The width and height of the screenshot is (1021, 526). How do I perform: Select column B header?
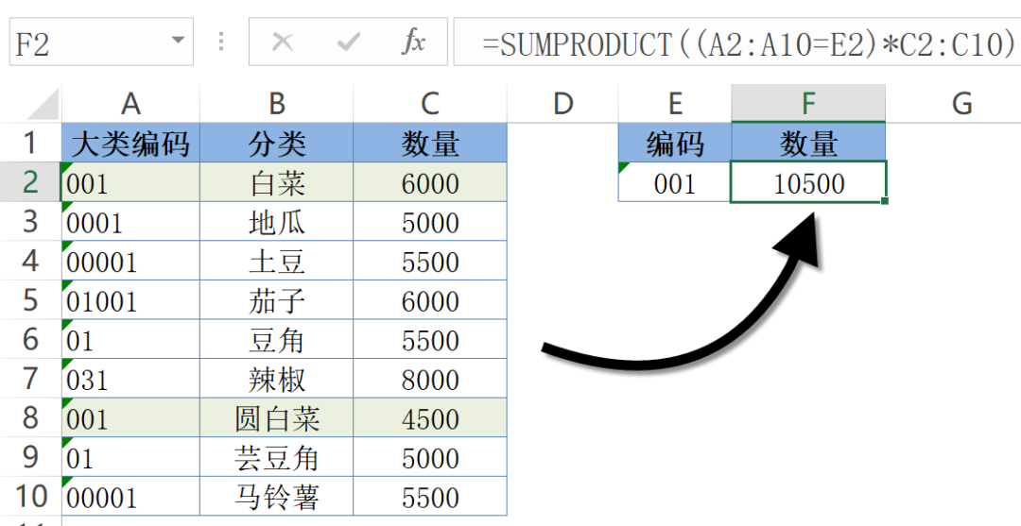277,103
